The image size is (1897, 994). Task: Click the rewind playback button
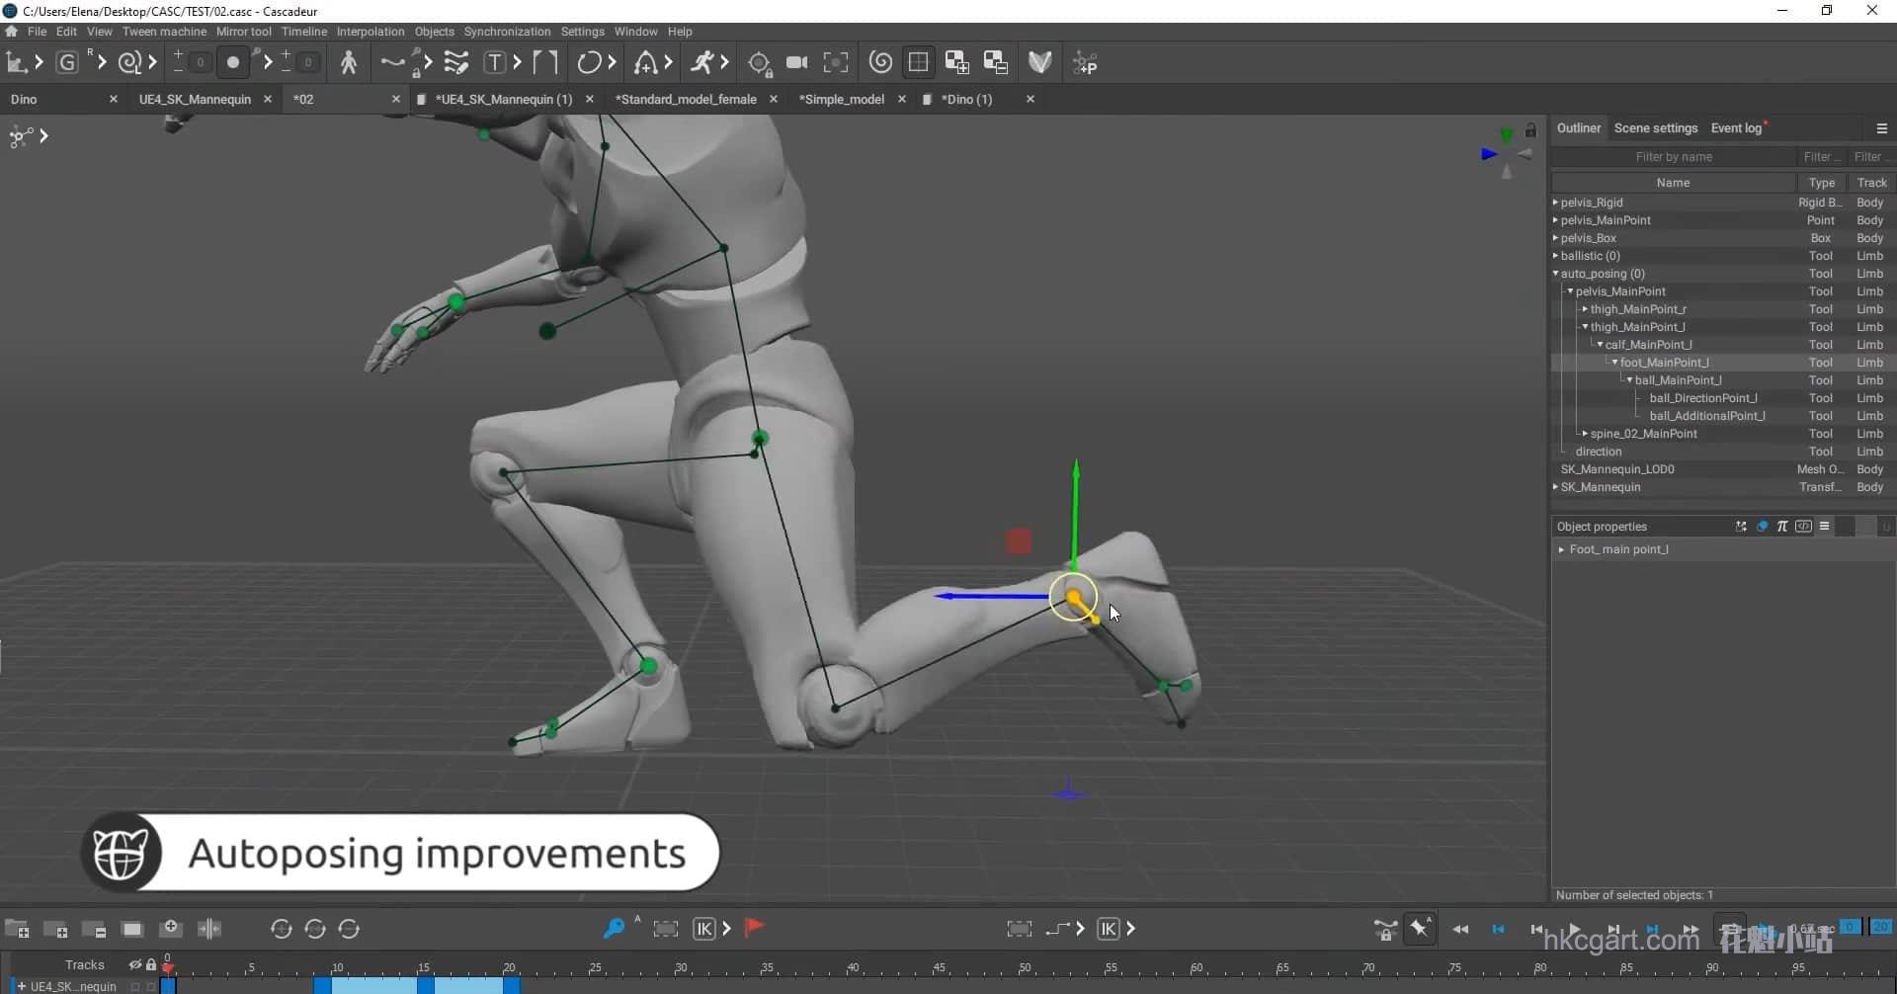tap(1460, 929)
